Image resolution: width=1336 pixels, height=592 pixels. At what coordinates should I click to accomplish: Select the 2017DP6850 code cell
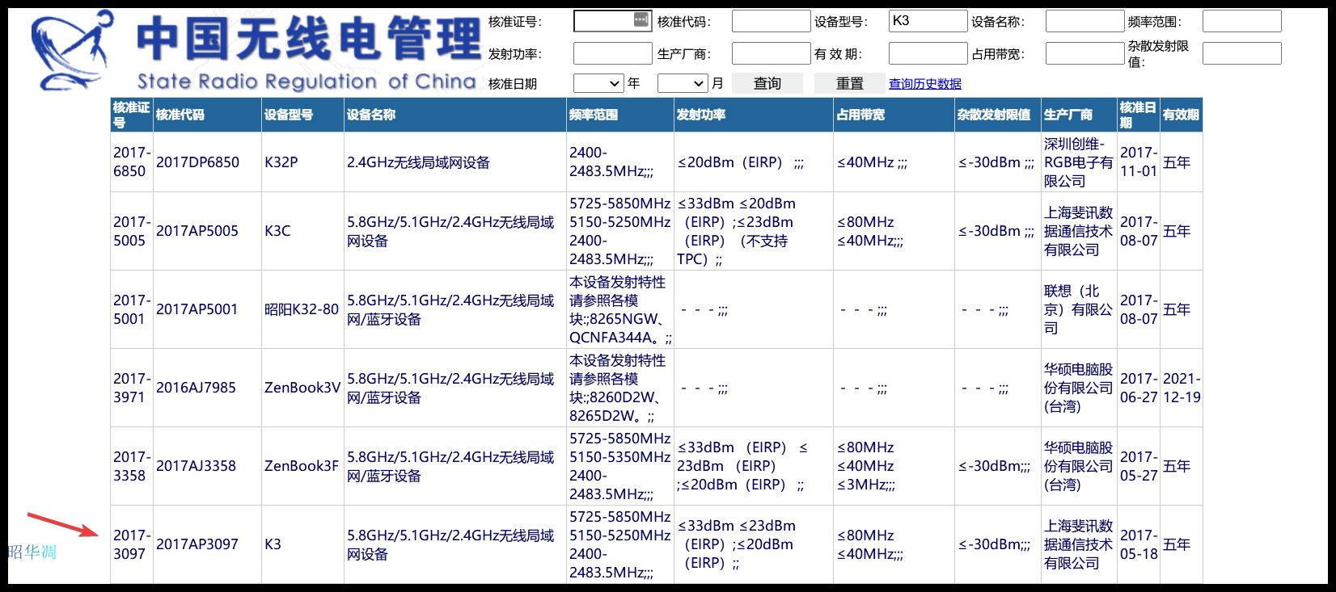point(207,162)
